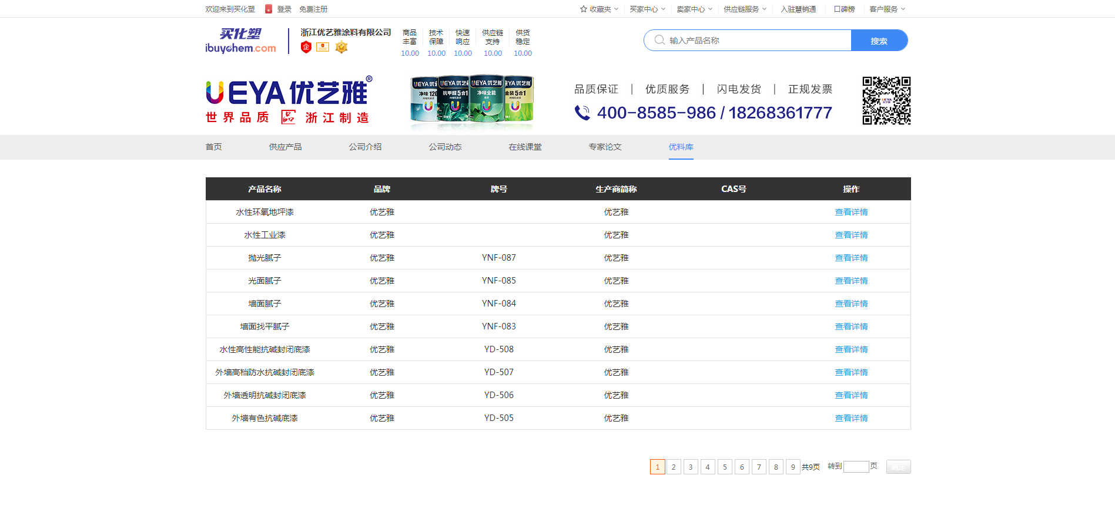View details for 外墙高档防水抗碱封闭底漆

coord(851,372)
